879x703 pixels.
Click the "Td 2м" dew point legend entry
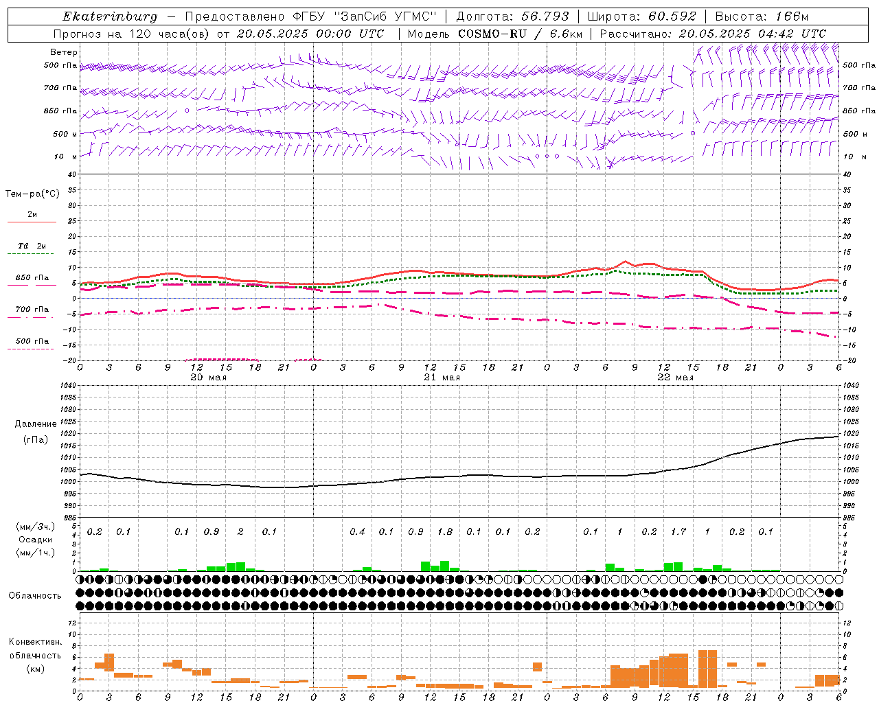click(32, 246)
